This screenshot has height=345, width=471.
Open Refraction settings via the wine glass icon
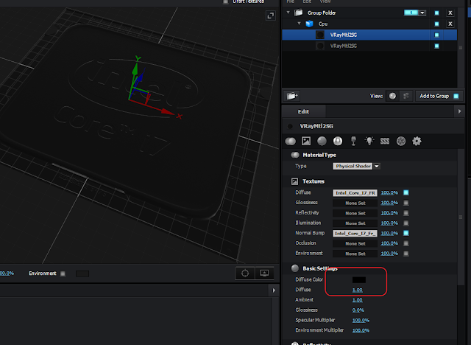pyautogui.click(x=353, y=141)
